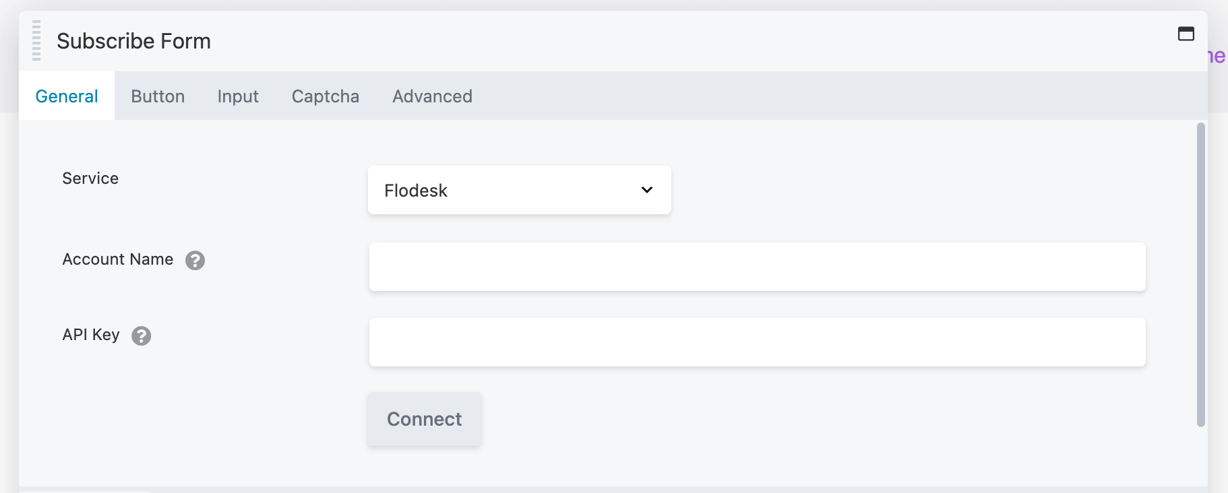This screenshot has height=493, width=1228.
Task: Switch to the General tab
Action: [67, 96]
